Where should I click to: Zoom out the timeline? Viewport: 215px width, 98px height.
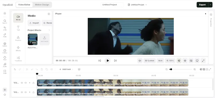166,69
